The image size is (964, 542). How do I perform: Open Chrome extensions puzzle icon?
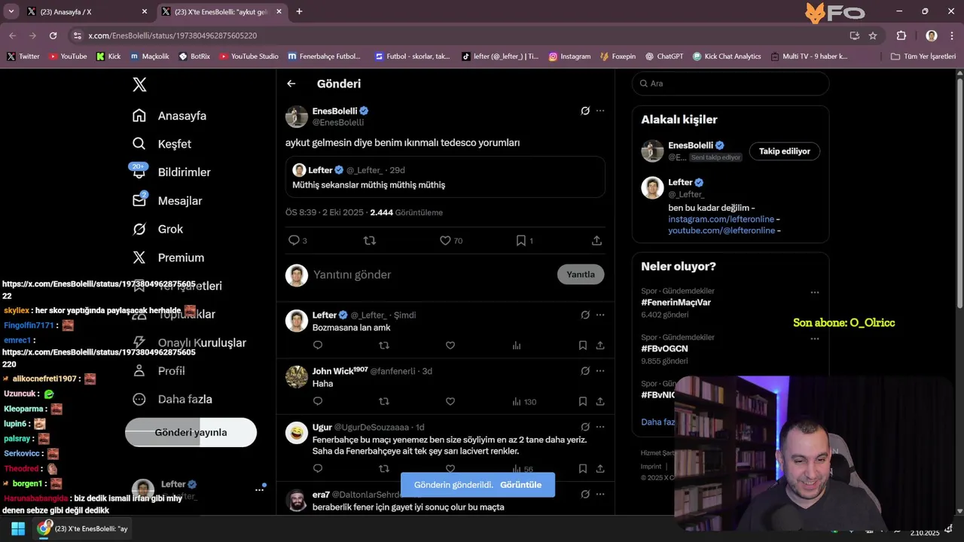901,35
